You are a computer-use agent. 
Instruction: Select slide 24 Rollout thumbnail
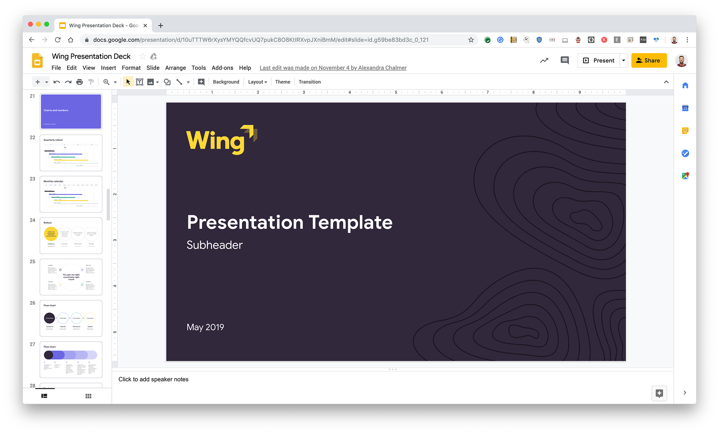[71, 236]
